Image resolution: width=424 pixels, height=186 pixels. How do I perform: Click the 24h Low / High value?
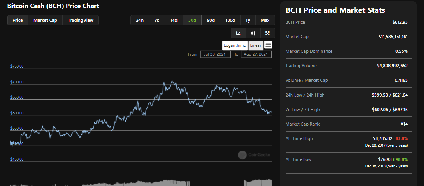[390, 95]
